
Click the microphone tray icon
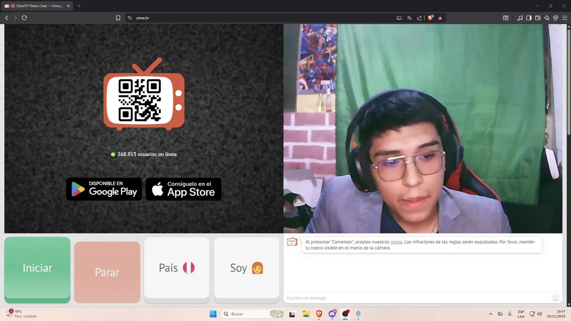[x=510, y=314]
